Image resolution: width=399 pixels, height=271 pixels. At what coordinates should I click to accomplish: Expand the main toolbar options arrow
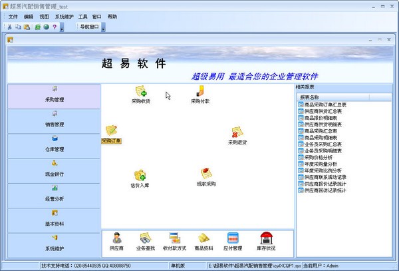pos(62,28)
